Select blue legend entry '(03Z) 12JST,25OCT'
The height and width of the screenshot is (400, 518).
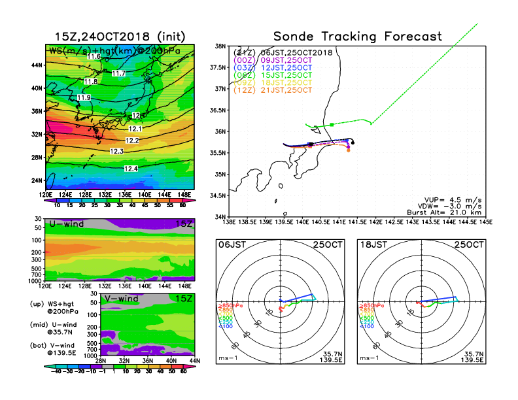[x=273, y=68]
